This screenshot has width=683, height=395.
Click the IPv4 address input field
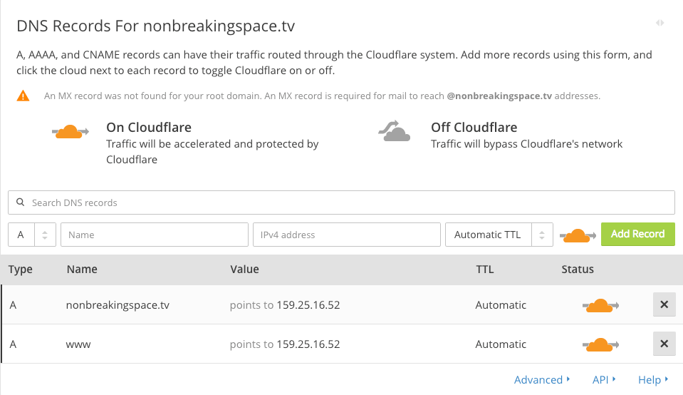[x=347, y=235]
